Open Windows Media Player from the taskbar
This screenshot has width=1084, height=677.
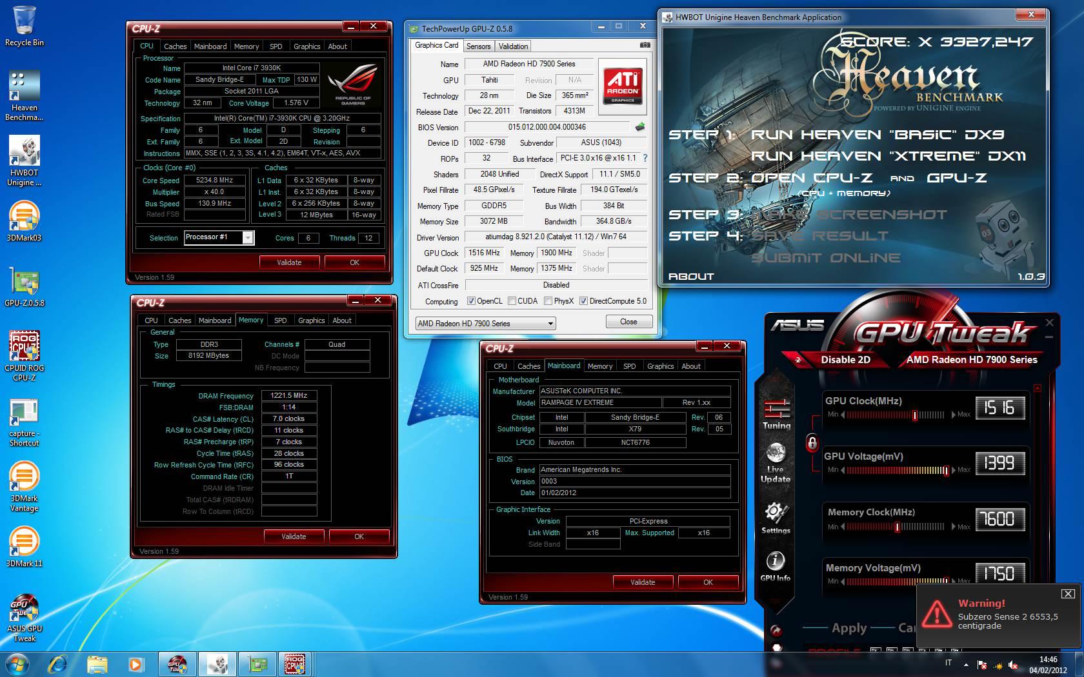coord(135,663)
